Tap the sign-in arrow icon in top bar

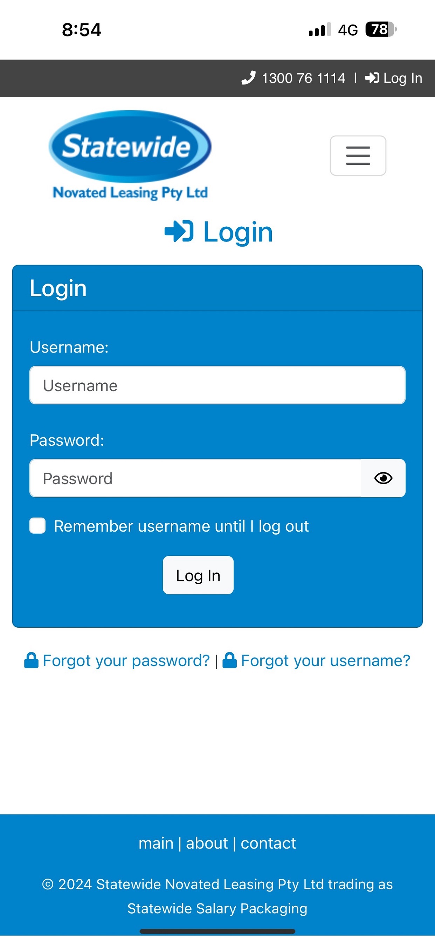(372, 78)
